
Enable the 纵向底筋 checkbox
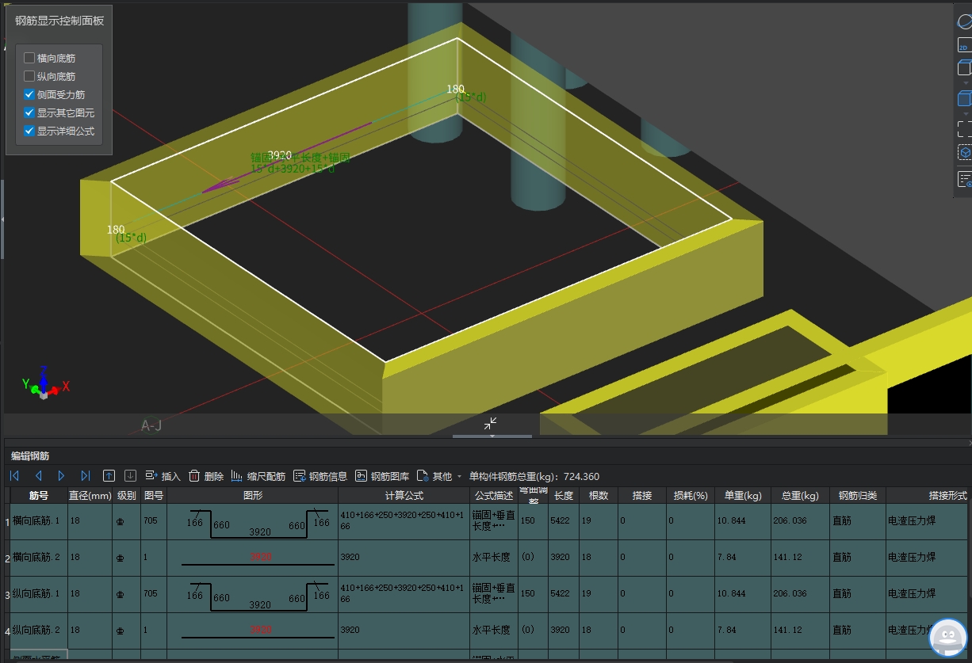click(x=29, y=76)
